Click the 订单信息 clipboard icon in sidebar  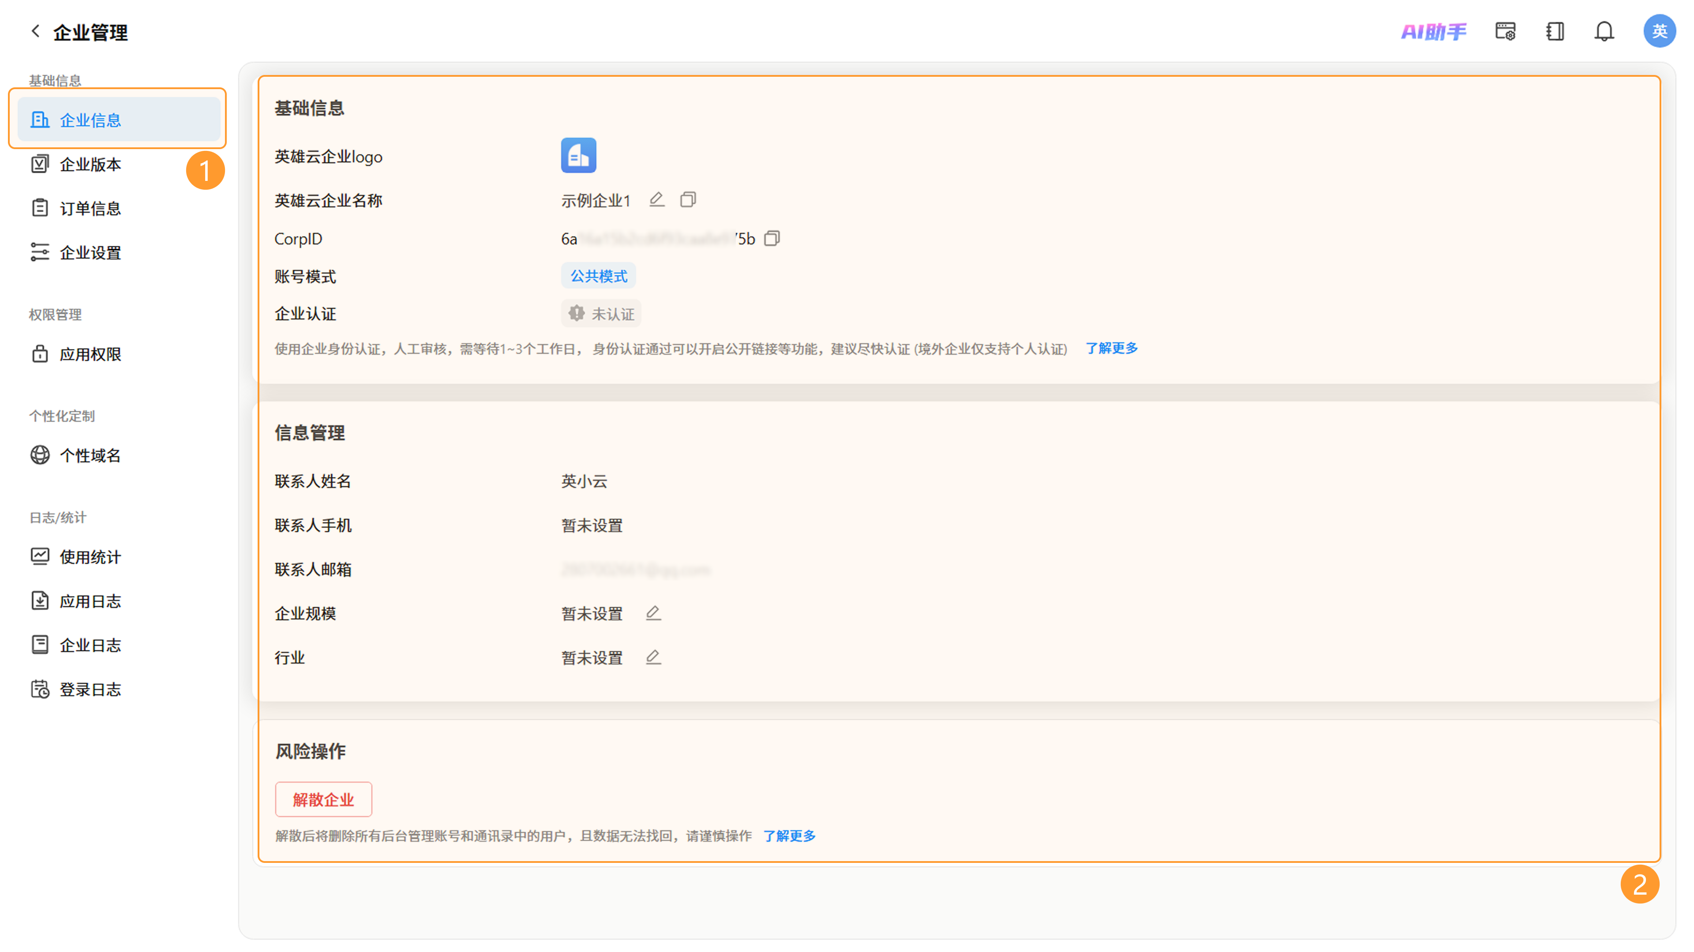pos(40,208)
